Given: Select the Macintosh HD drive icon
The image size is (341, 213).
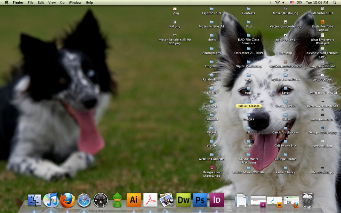Looking at the screenshot, I should coord(322,9).
